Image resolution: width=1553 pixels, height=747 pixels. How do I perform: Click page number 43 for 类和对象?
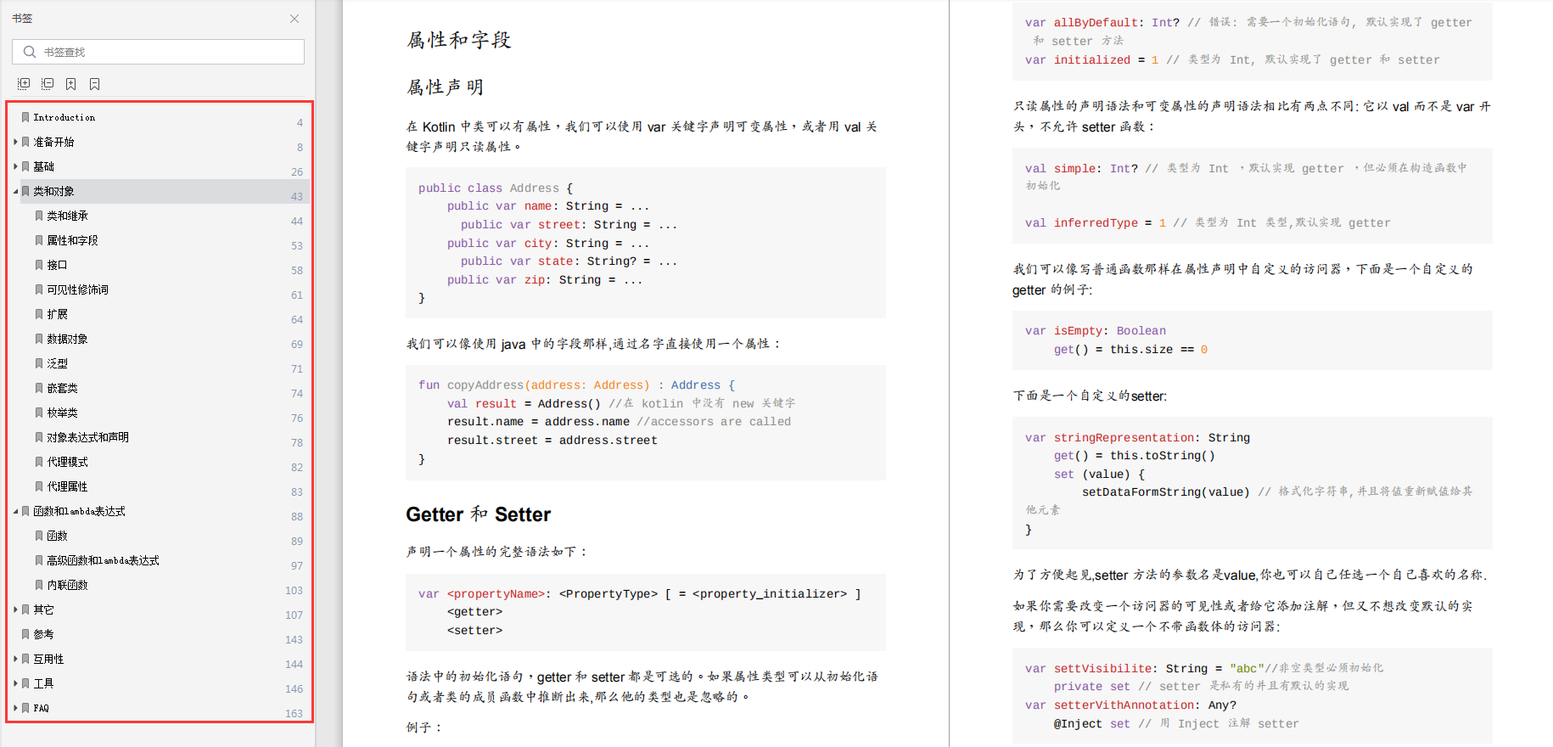[x=297, y=196]
